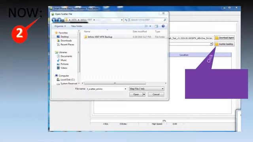This screenshot has height=142, width=253.
Task: Open the Music library
Action: click(64, 60)
